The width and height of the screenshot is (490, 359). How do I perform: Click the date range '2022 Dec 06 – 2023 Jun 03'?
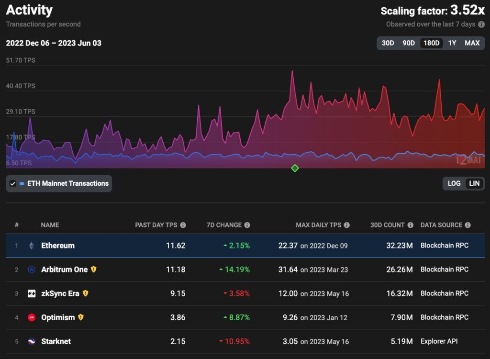(x=54, y=43)
